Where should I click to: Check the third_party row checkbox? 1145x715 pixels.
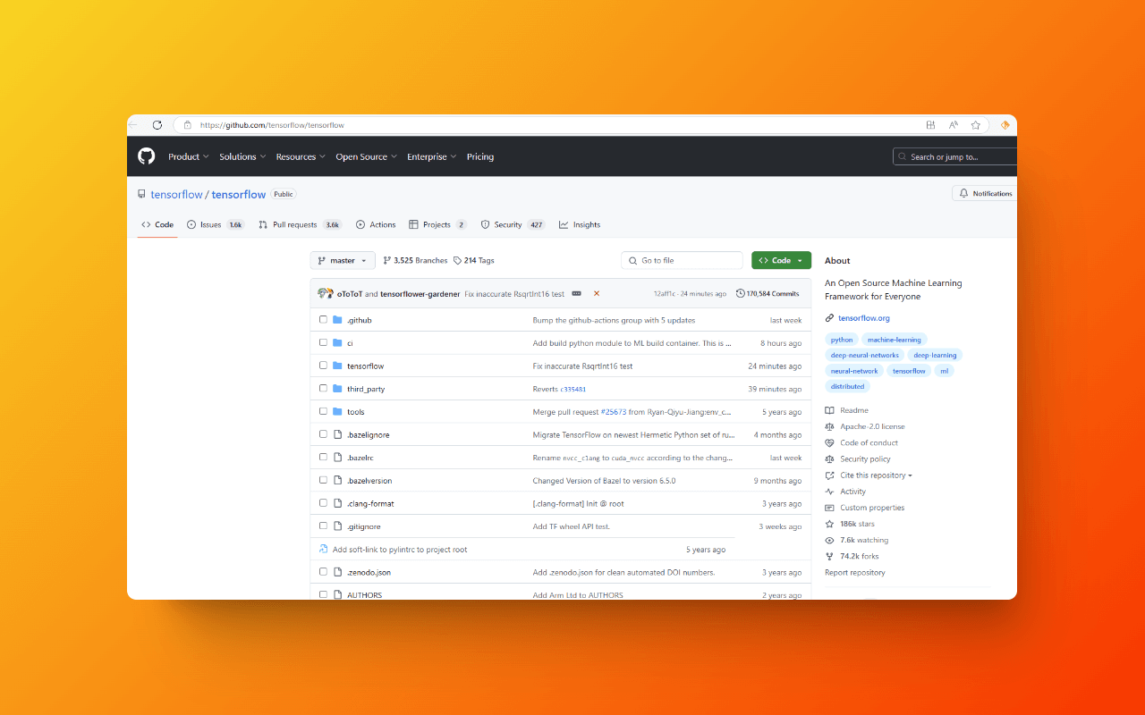pos(323,388)
